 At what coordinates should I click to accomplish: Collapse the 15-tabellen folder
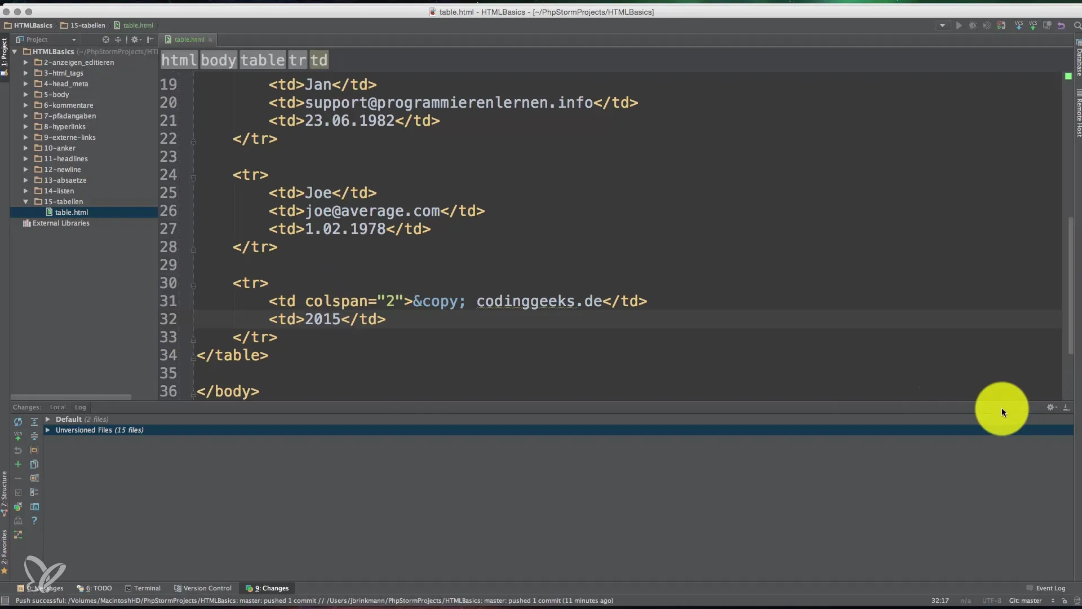pyautogui.click(x=25, y=201)
